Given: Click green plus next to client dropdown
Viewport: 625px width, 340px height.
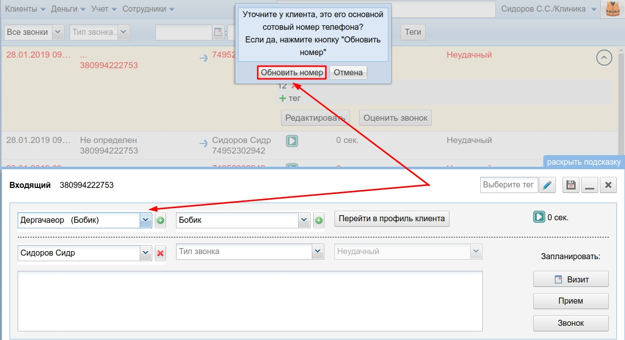Looking at the screenshot, I should tap(160, 220).
